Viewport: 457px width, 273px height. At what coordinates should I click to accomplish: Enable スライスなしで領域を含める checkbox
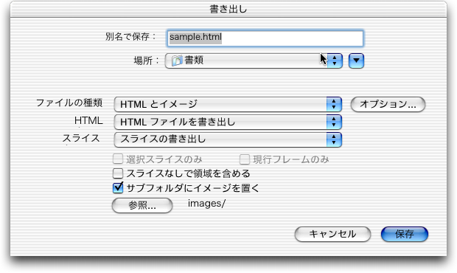pos(118,173)
